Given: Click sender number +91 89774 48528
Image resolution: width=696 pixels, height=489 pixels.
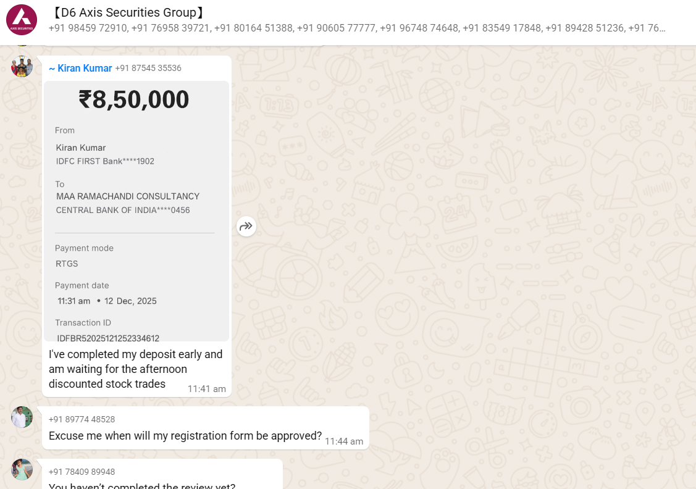Looking at the screenshot, I should 82,419.
